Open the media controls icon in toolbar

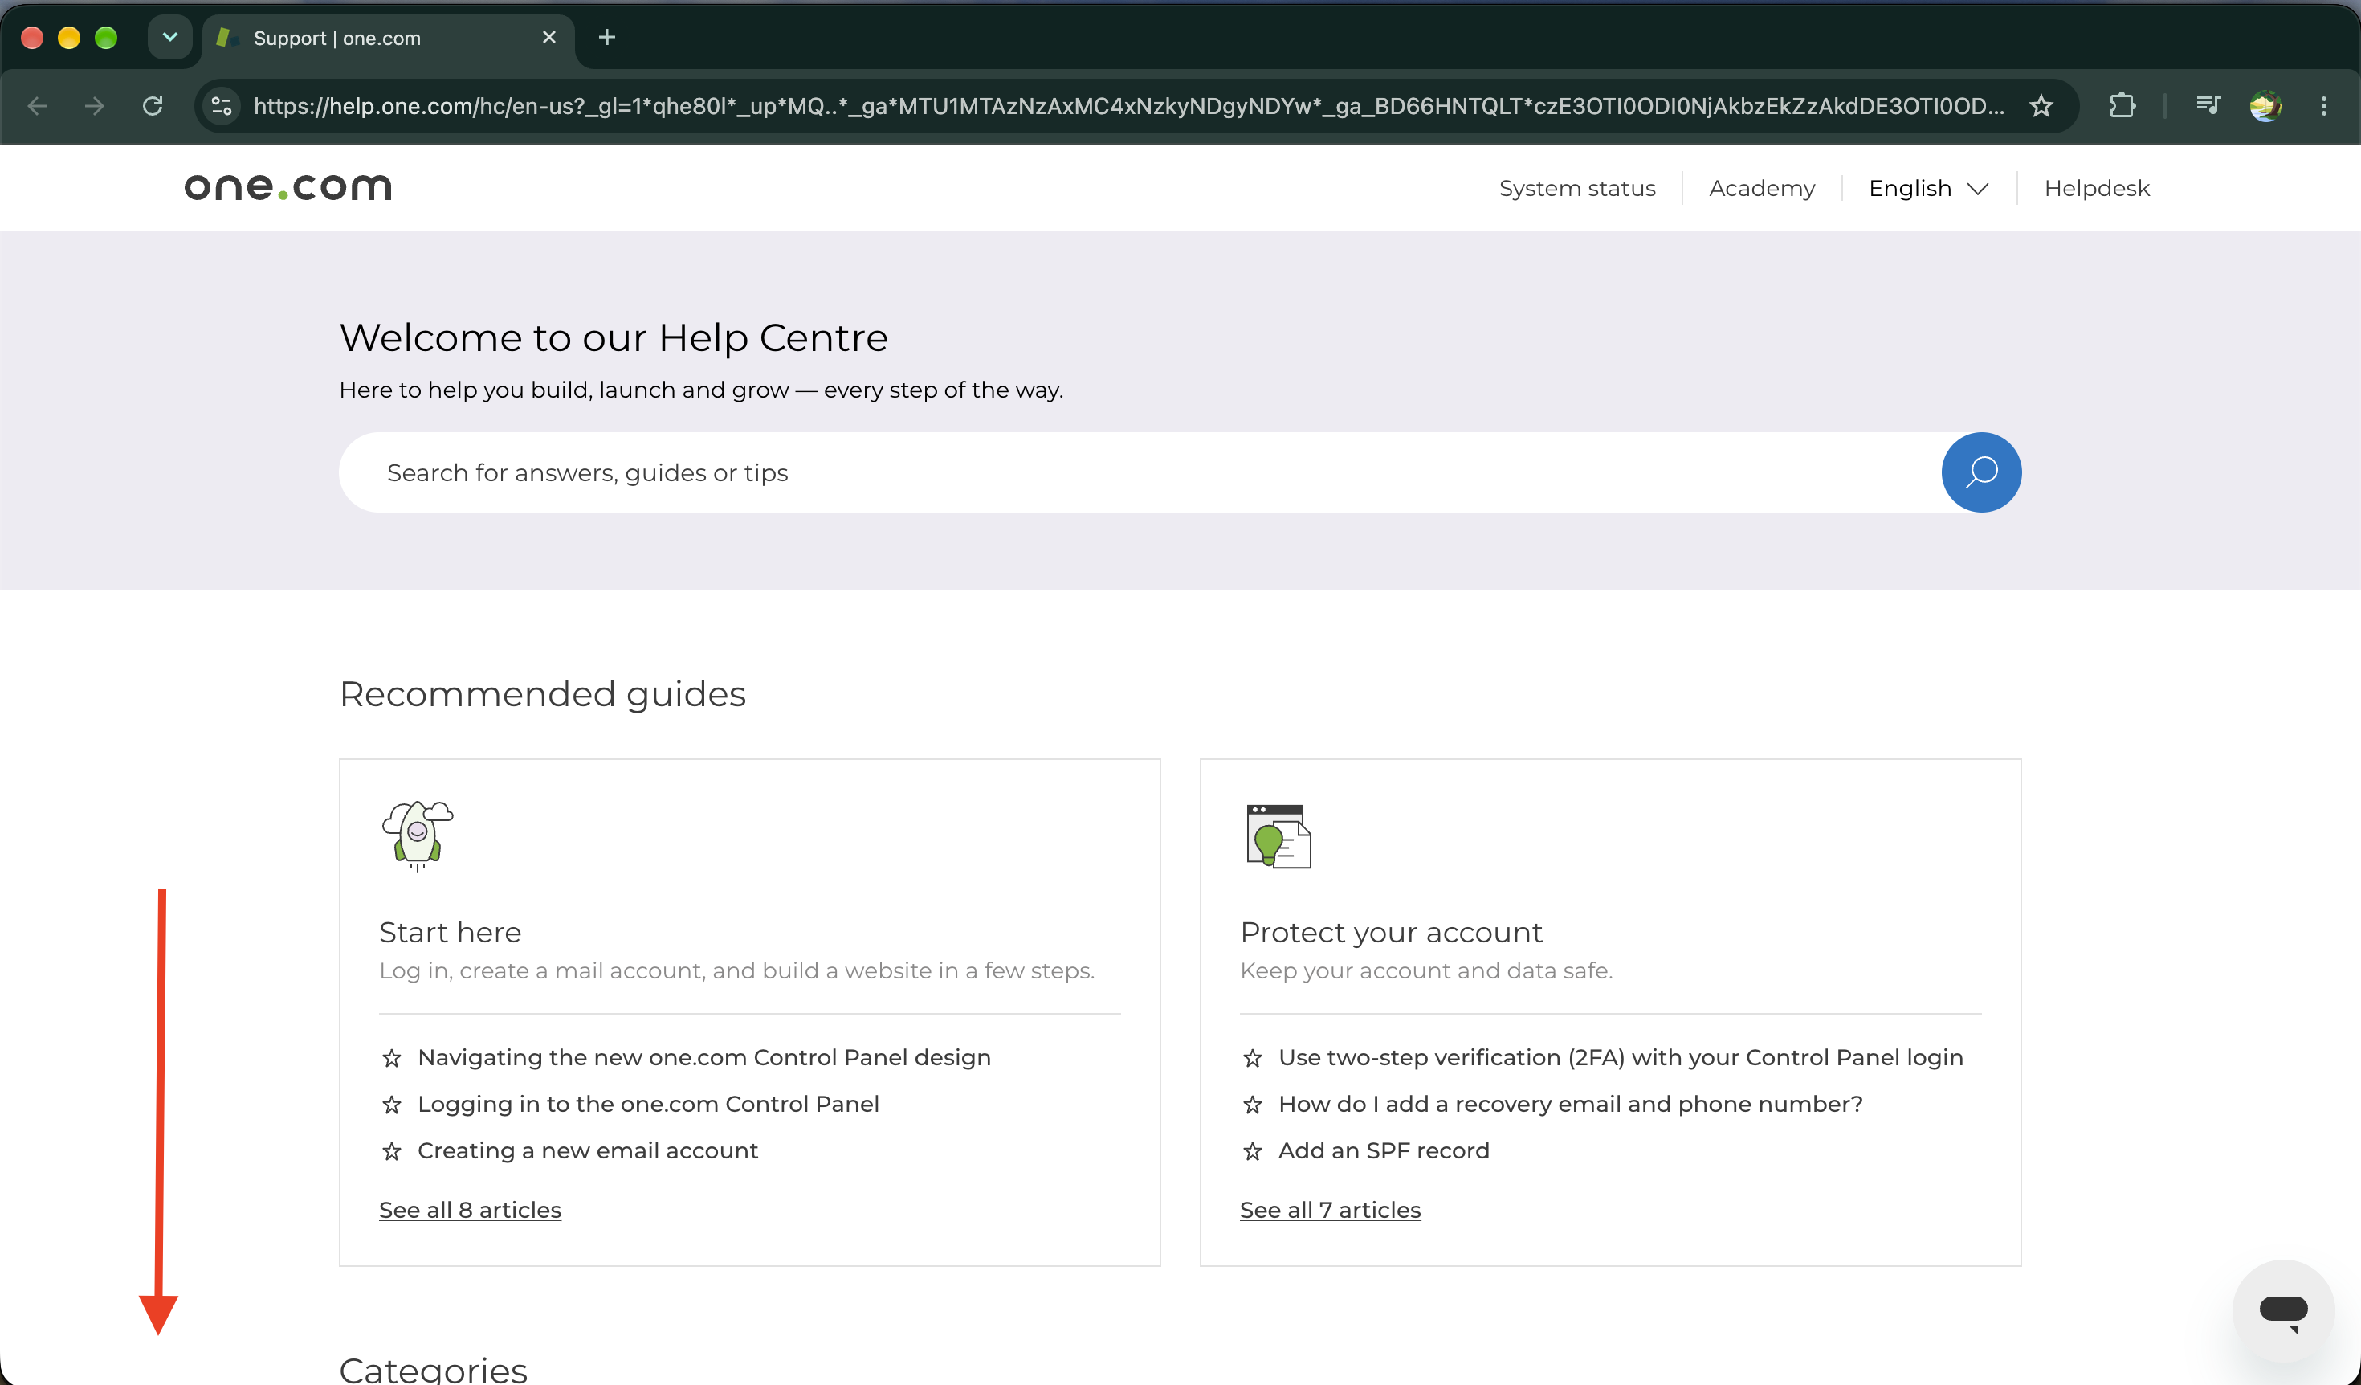2208,106
